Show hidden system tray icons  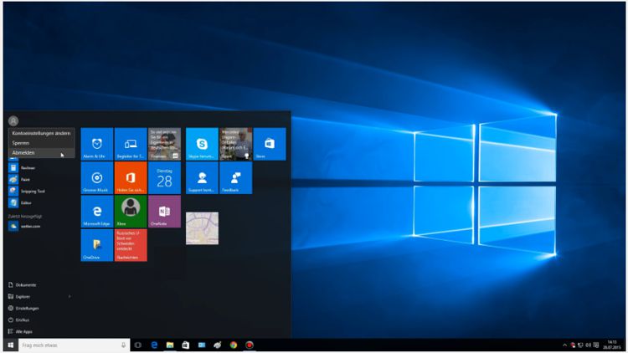564,345
